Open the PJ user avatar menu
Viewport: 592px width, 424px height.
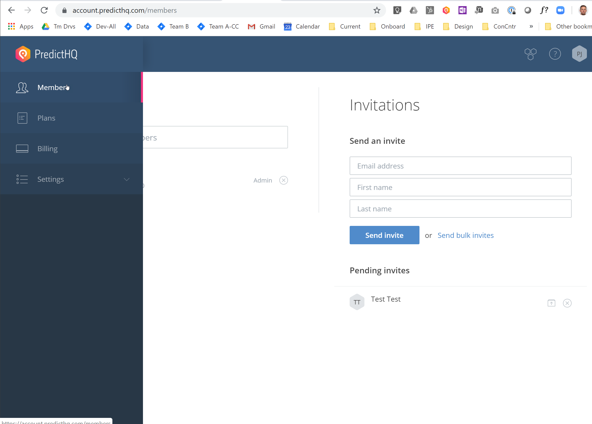[579, 54]
